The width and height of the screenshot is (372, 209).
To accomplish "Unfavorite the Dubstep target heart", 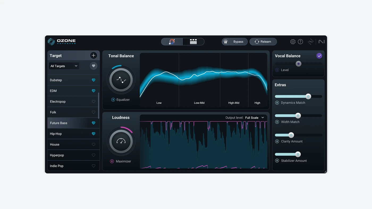I will [x=94, y=80].
